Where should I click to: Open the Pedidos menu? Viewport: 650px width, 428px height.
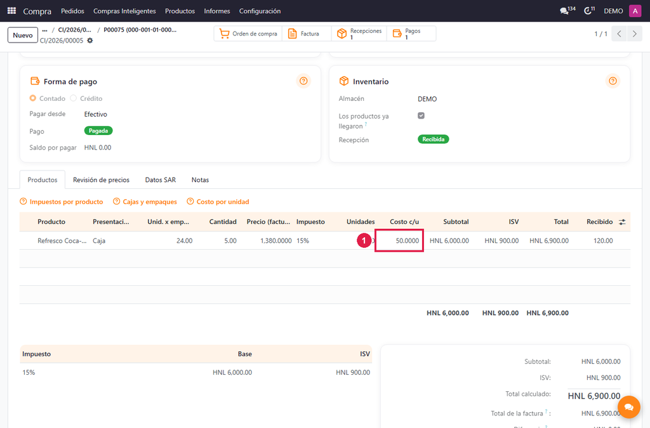coord(72,11)
